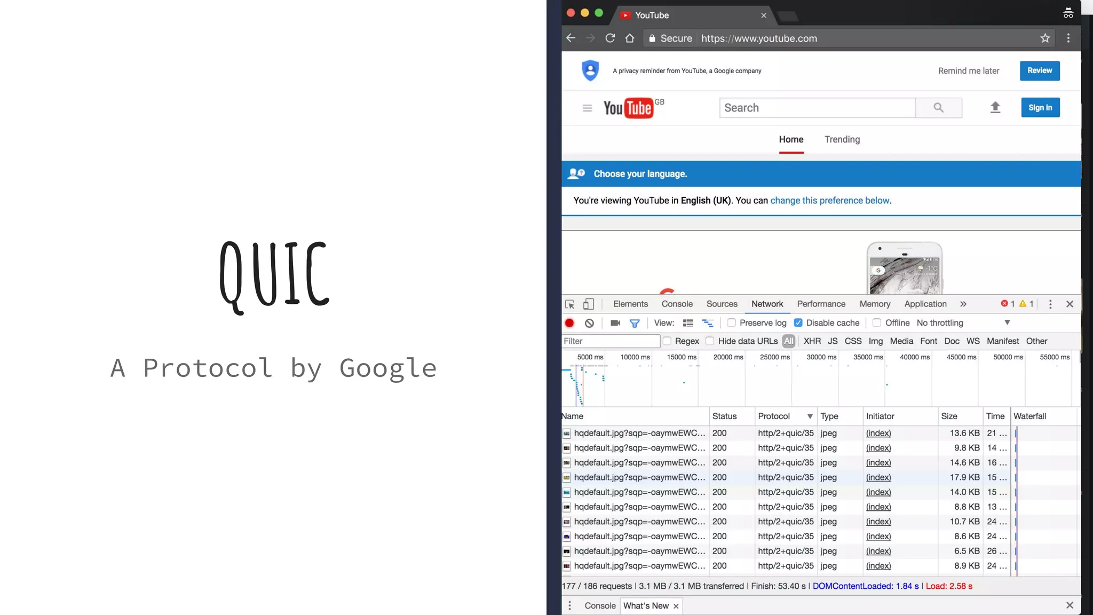The width and height of the screenshot is (1093, 615).
Task: Filter requests by Img
Action: [876, 341]
